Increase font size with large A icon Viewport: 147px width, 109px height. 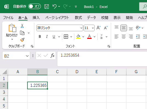click(x=98, y=28)
